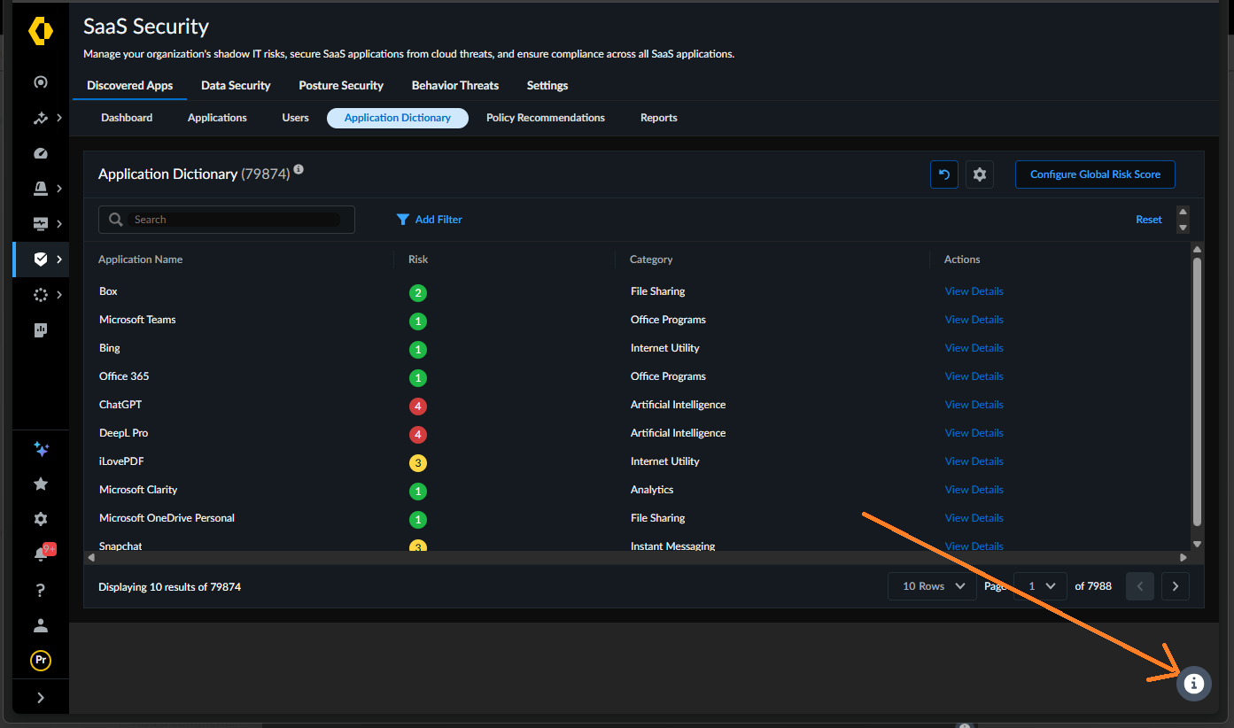This screenshot has width=1234, height=728.
Task: Click the Risk column header
Action: point(418,259)
